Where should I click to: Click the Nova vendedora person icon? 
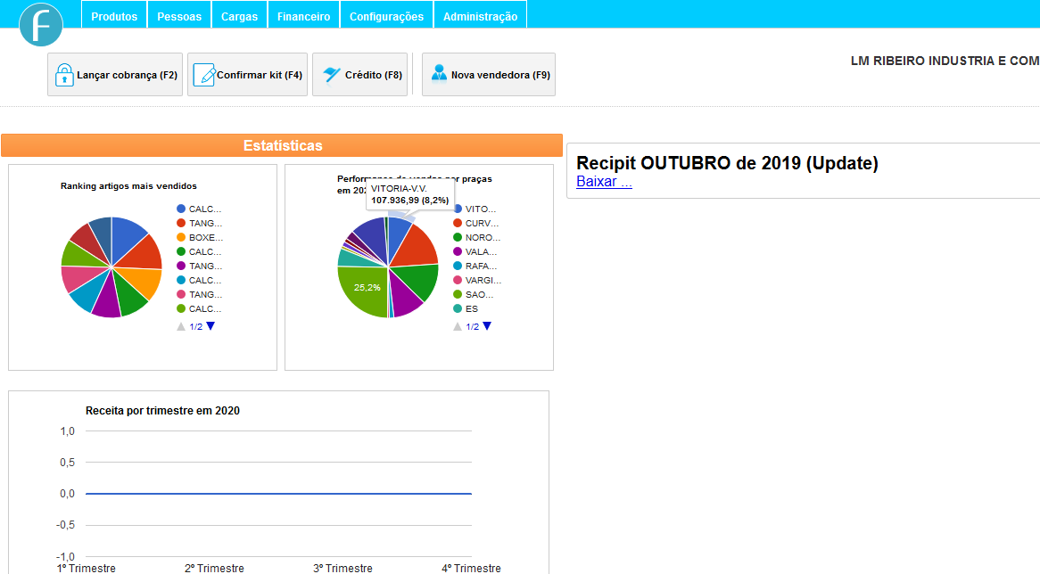click(439, 74)
